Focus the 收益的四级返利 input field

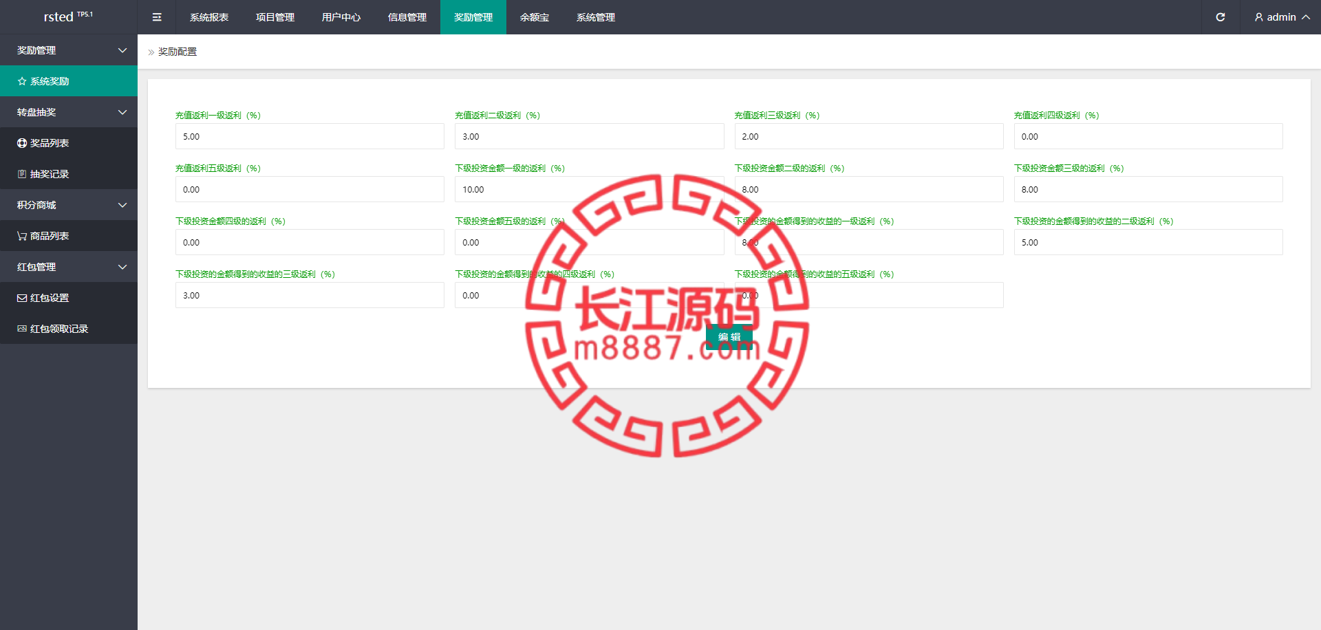[590, 295]
